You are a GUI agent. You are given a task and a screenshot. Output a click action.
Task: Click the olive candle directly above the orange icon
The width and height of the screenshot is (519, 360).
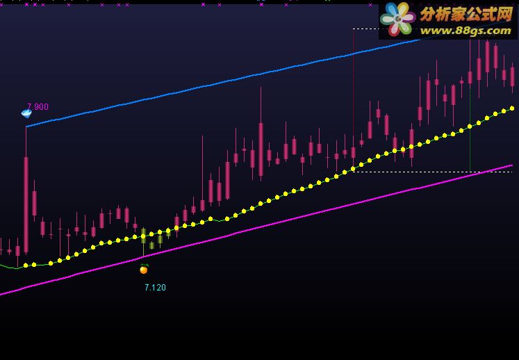coord(143,236)
